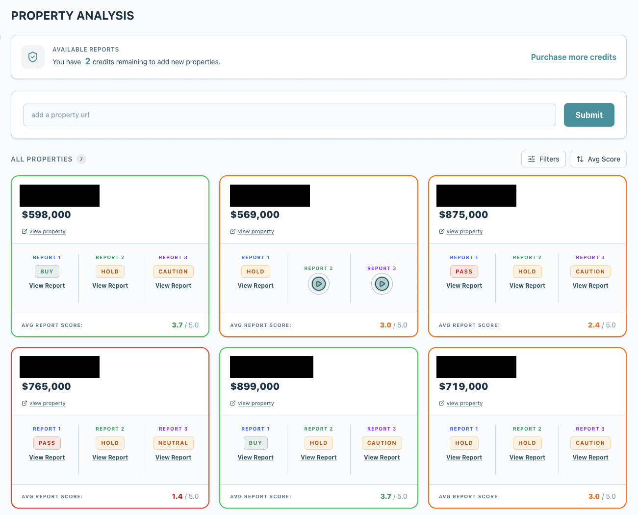Click the 3.7 average score on $598,000 card
Image resolution: width=638 pixels, height=515 pixels.
[x=178, y=325]
